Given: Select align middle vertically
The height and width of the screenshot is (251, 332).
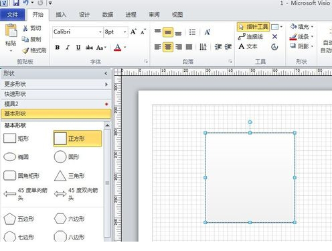Looking at the screenshot, I should pos(168,32).
